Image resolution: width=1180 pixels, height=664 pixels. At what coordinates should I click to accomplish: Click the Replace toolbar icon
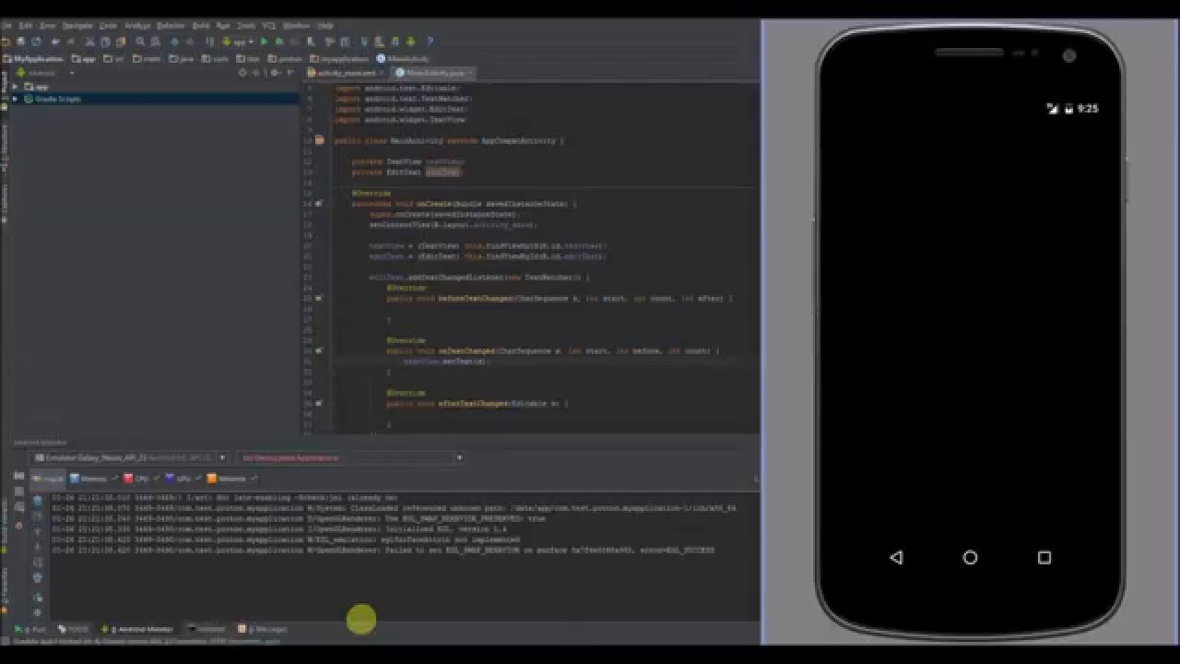(155, 41)
